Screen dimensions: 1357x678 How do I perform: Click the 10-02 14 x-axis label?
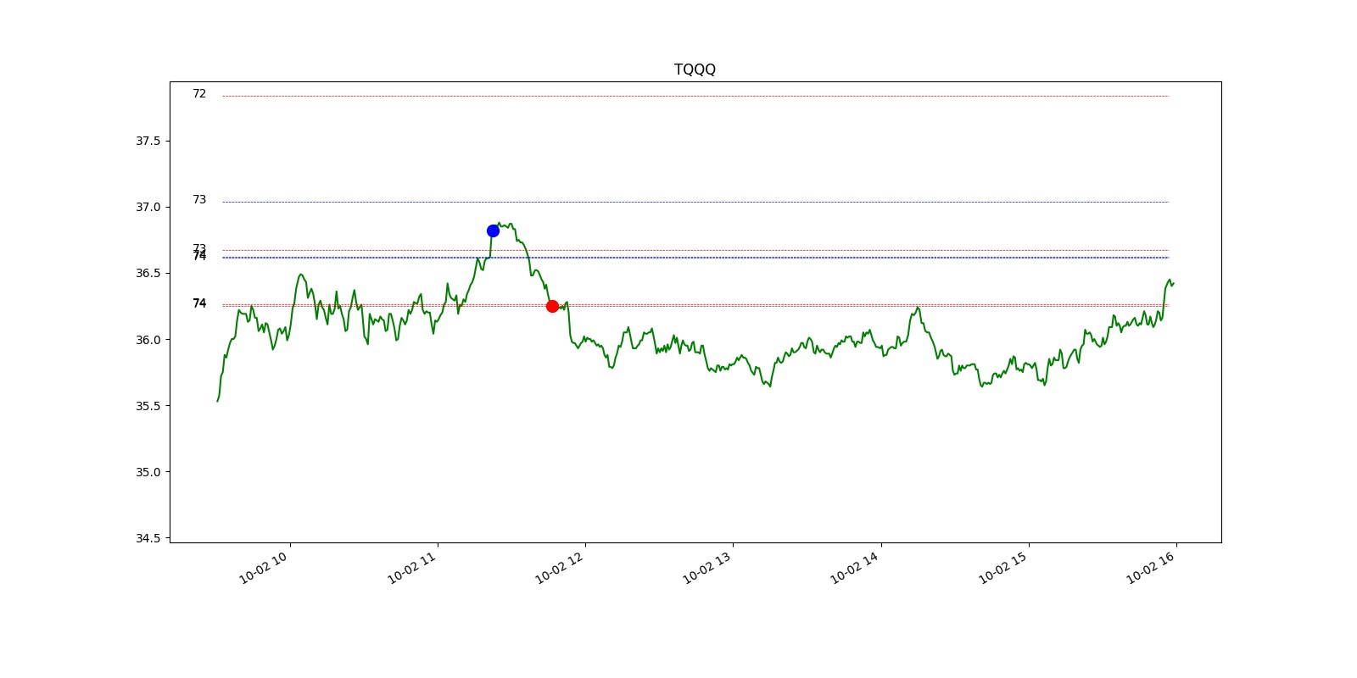[x=855, y=568]
